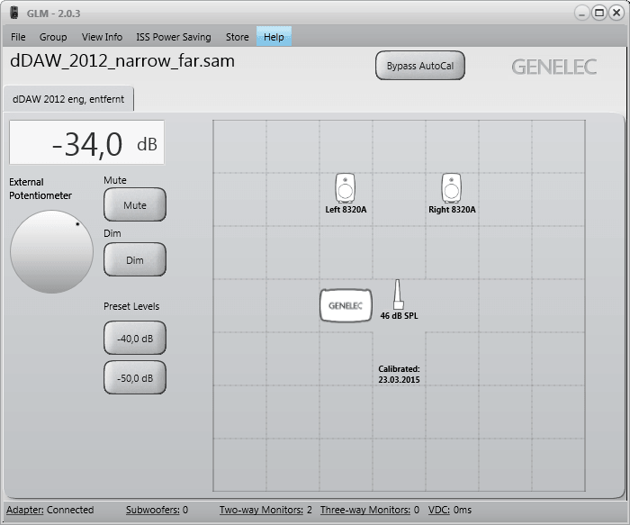Click the Adapter: Connected status entry
This screenshot has width=630, height=525.
(x=49, y=510)
